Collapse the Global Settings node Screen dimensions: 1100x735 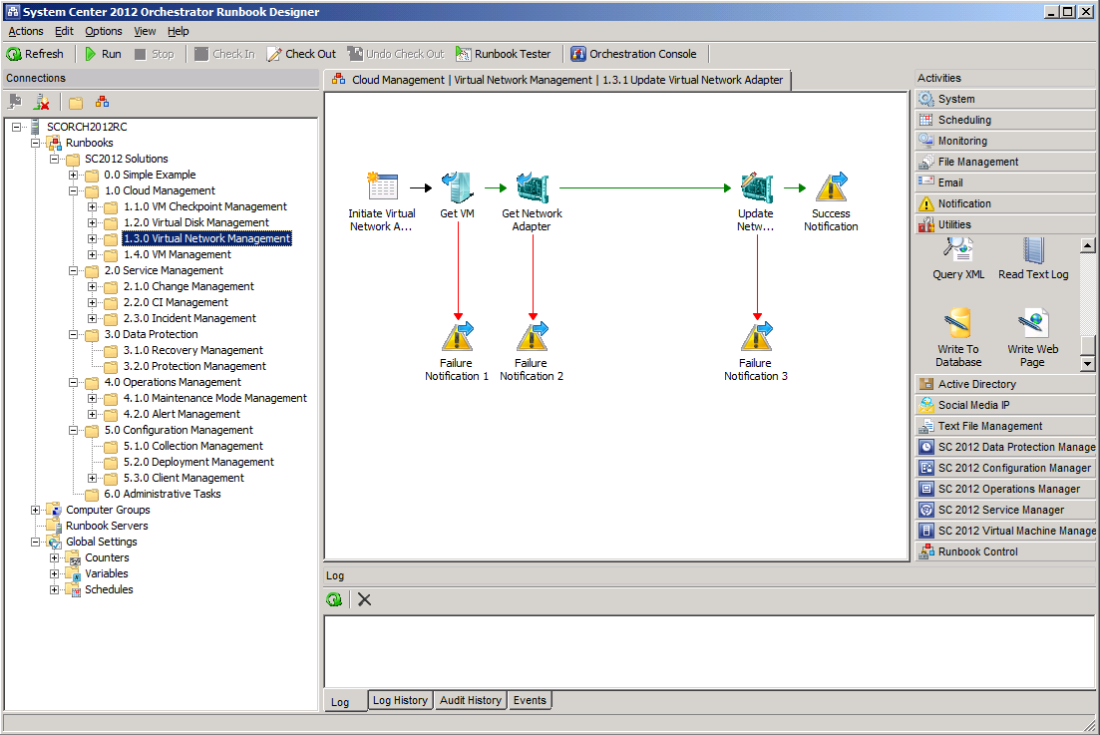[35, 543]
